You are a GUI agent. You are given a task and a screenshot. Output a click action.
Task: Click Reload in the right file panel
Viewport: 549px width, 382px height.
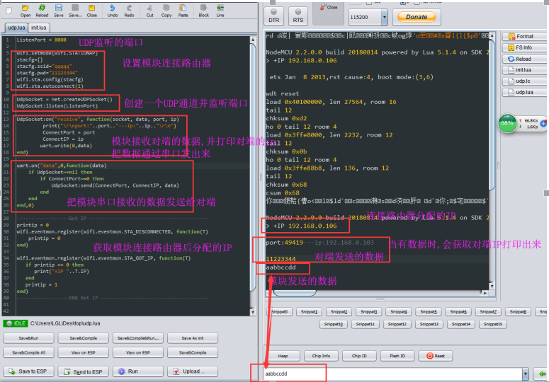coord(524,59)
